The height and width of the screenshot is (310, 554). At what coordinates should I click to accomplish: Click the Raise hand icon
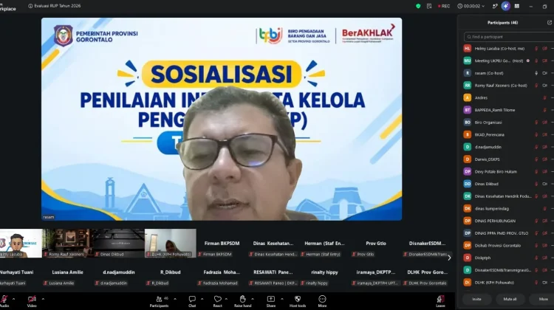(x=243, y=299)
